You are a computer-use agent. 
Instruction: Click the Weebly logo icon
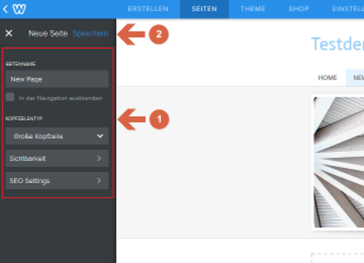click(x=19, y=9)
